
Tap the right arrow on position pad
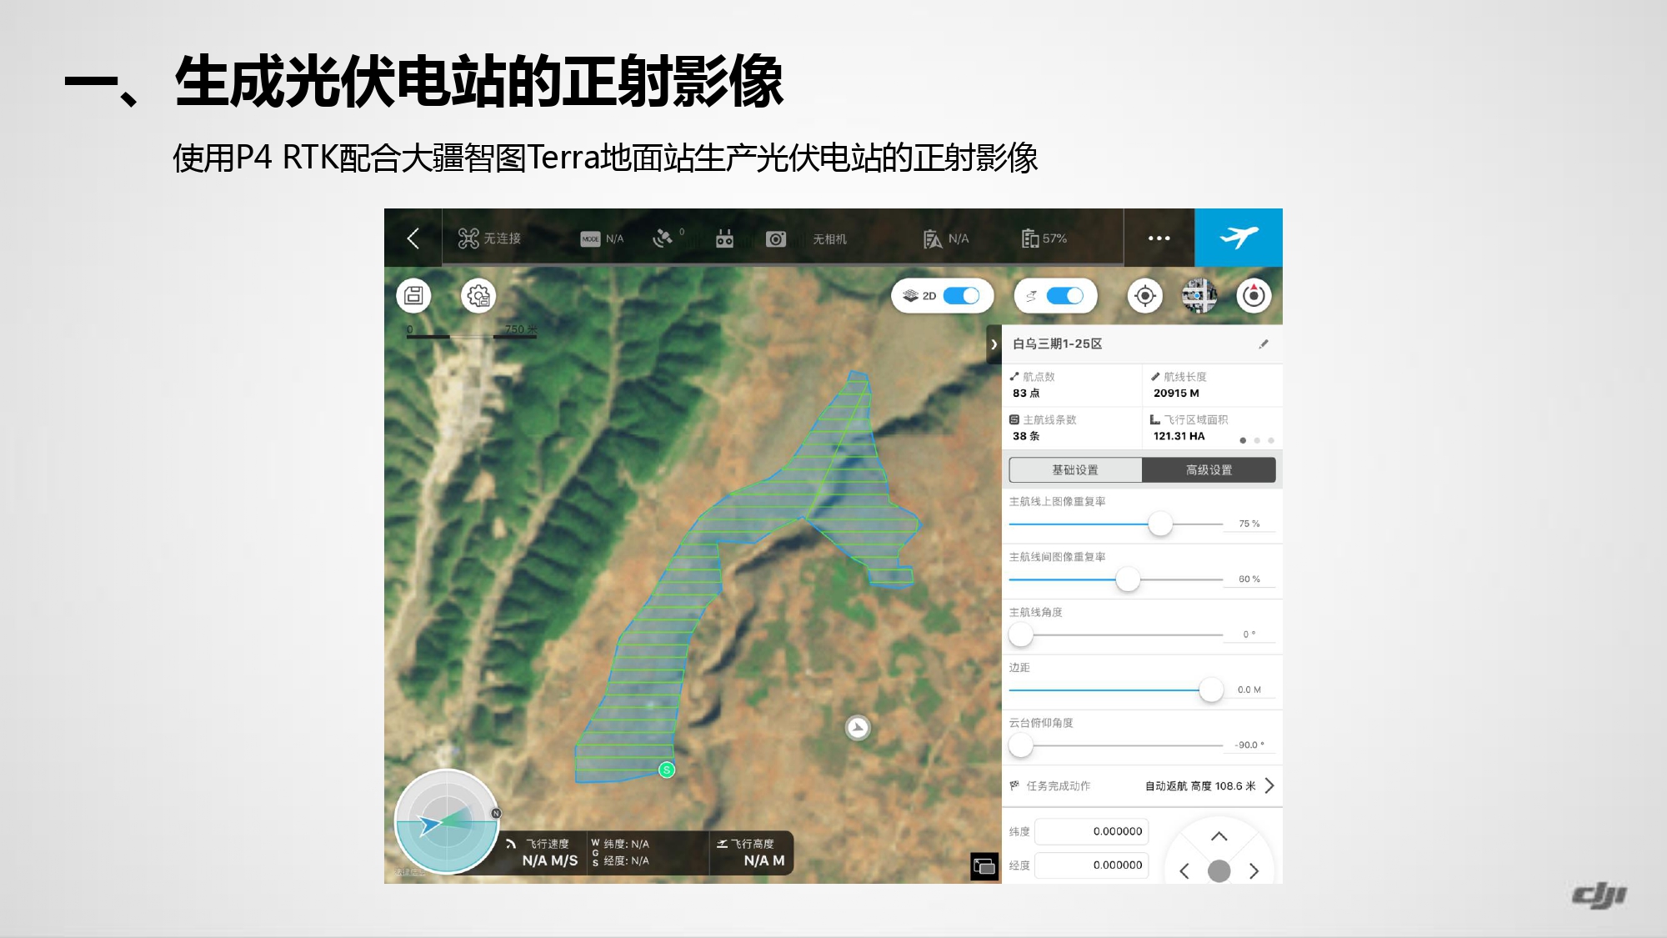tap(1254, 871)
